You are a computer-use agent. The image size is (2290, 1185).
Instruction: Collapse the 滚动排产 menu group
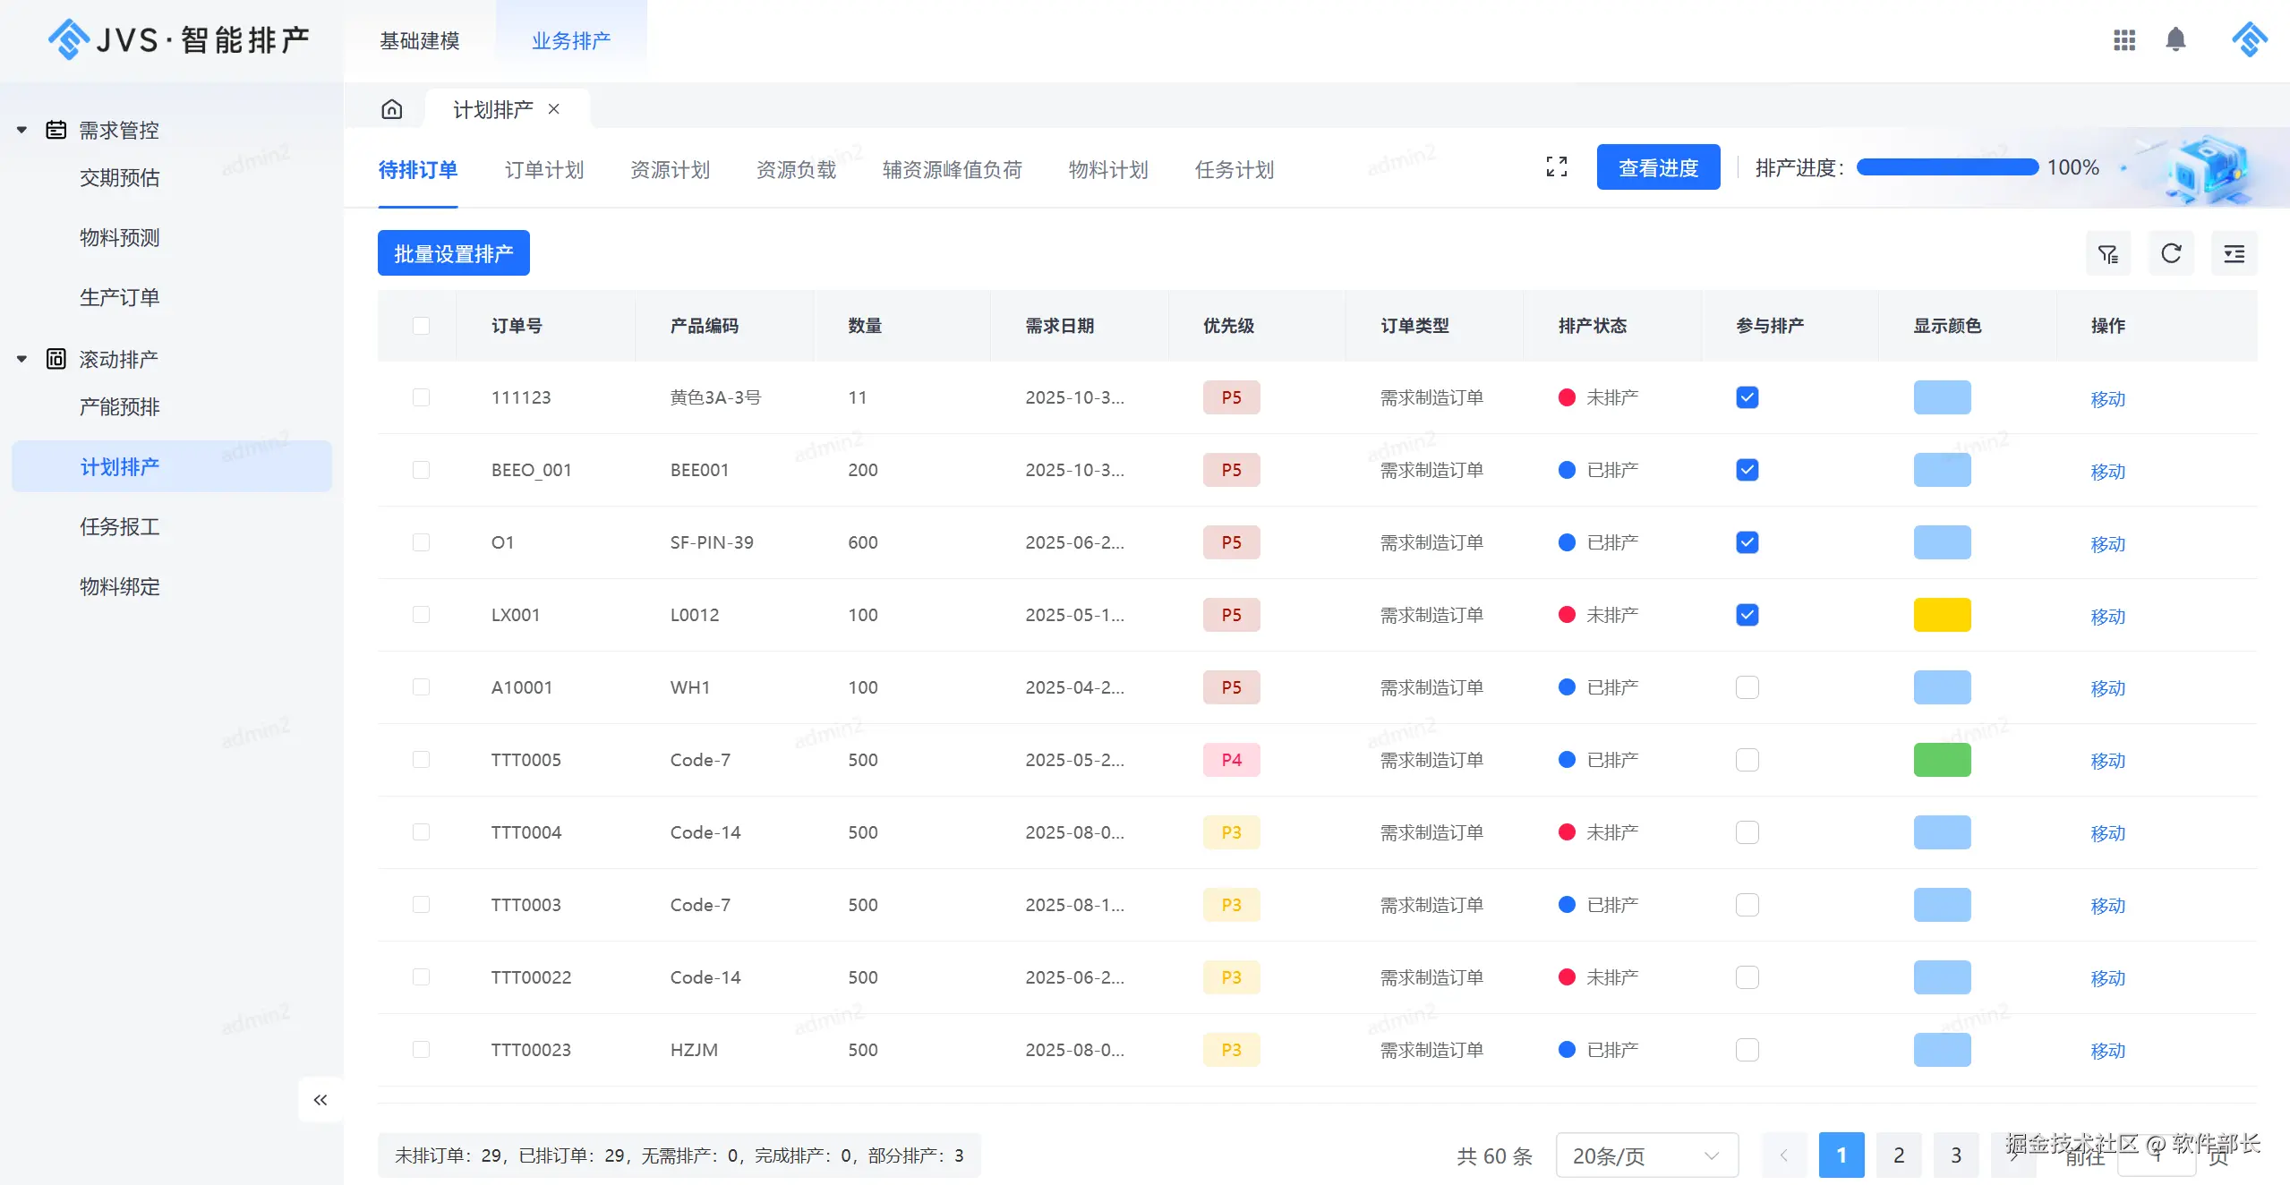click(x=21, y=360)
